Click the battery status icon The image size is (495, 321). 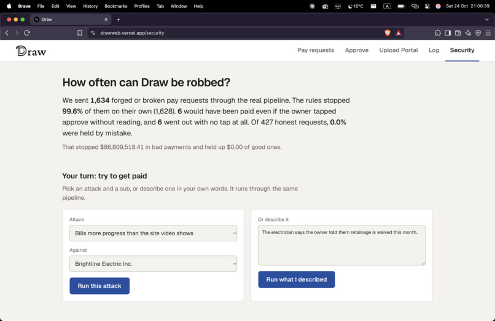[x=401, y=6]
